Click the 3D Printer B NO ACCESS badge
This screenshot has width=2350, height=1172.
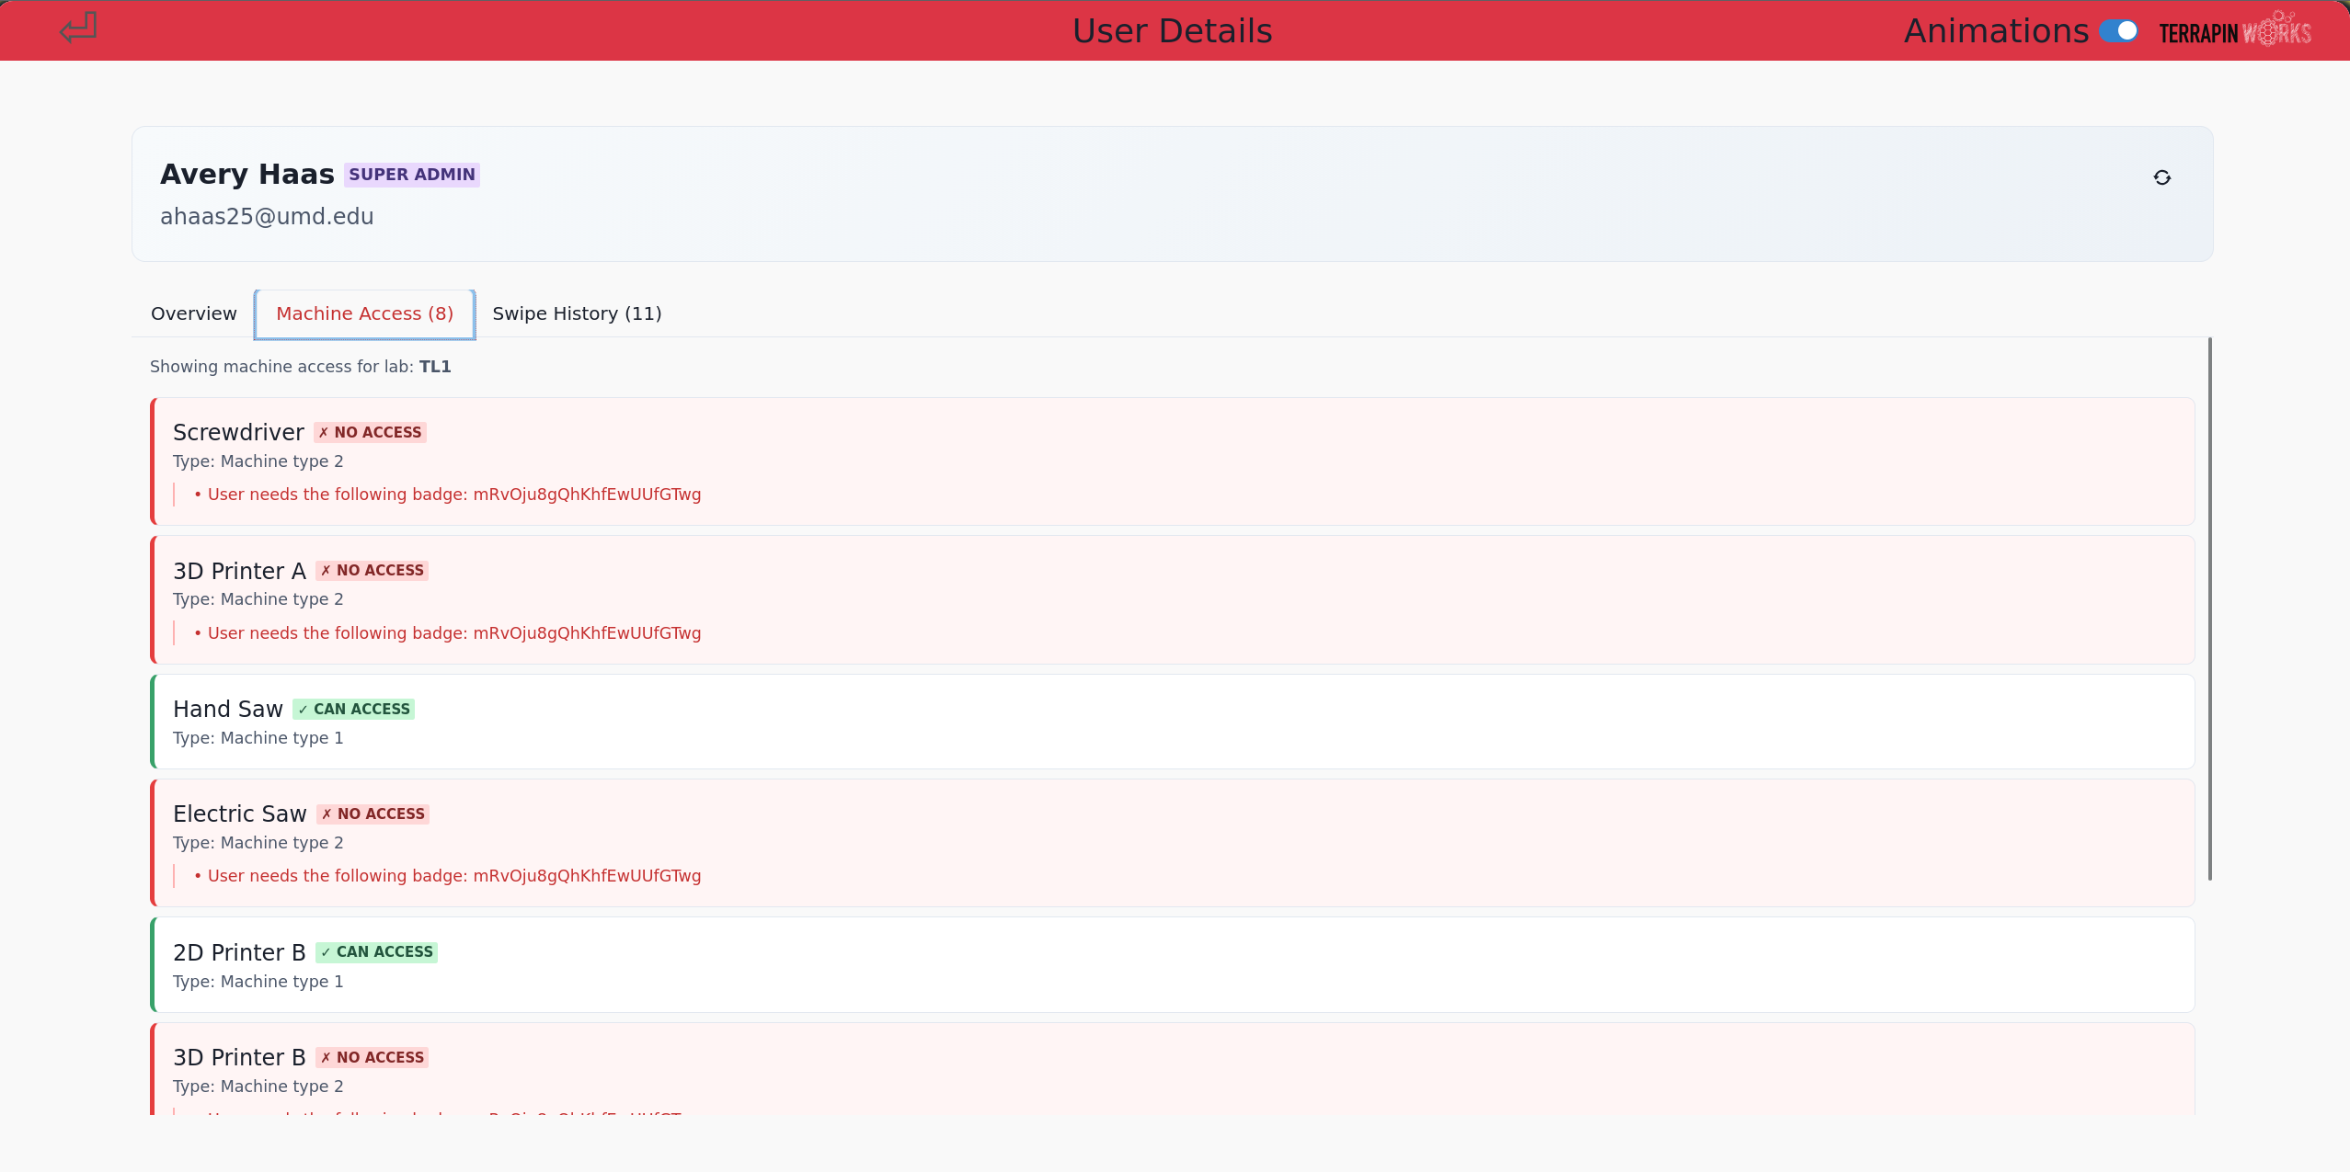click(372, 1057)
